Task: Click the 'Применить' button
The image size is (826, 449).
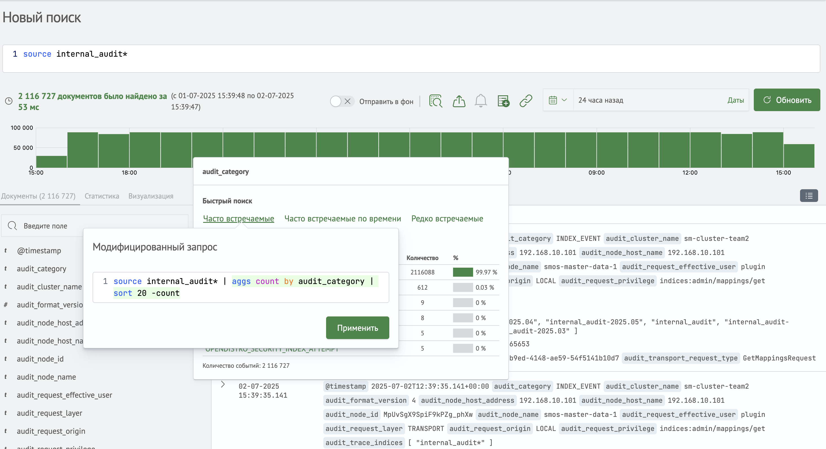Action: (x=357, y=328)
